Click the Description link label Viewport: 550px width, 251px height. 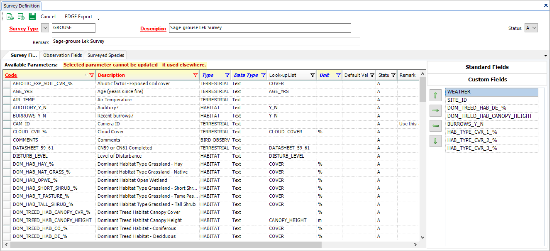tap(153, 29)
